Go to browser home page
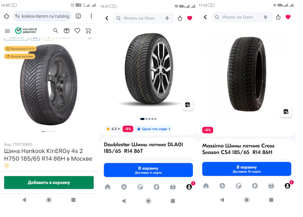 pyautogui.click(x=6, y=16)
